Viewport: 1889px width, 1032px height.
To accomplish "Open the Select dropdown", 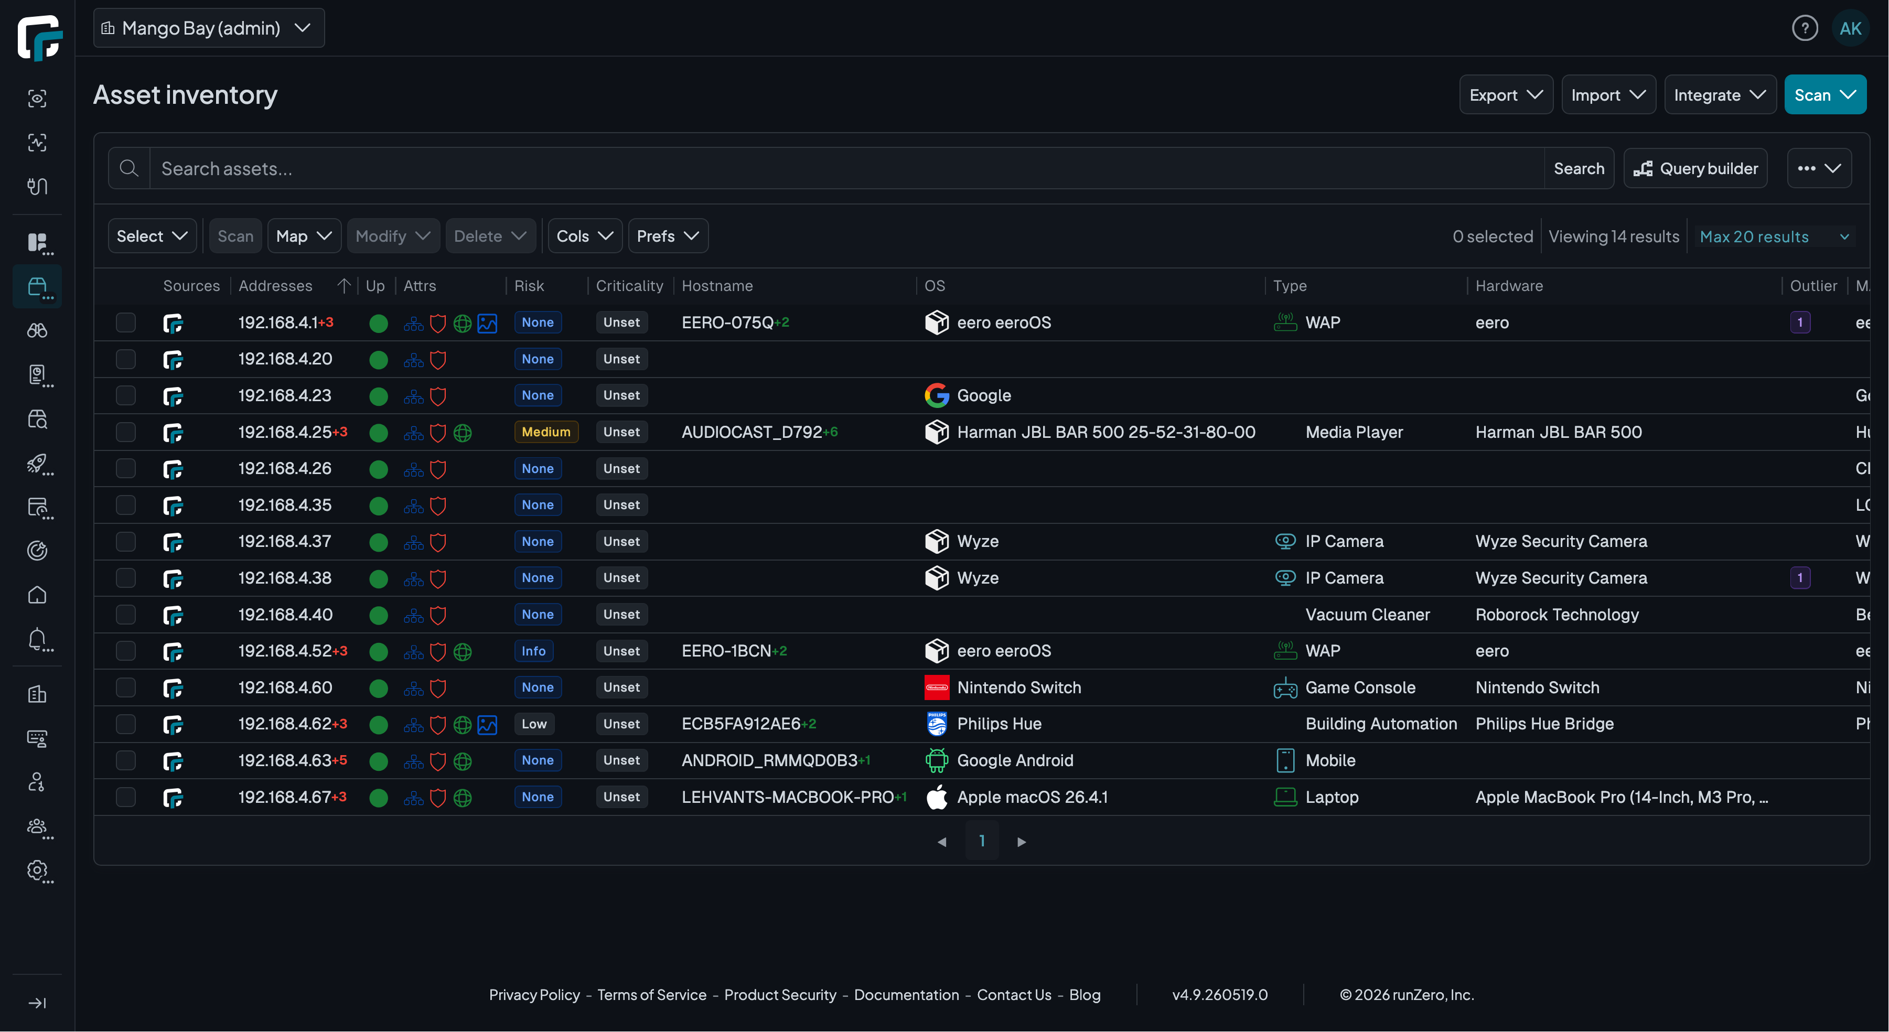I will point(152,236).
